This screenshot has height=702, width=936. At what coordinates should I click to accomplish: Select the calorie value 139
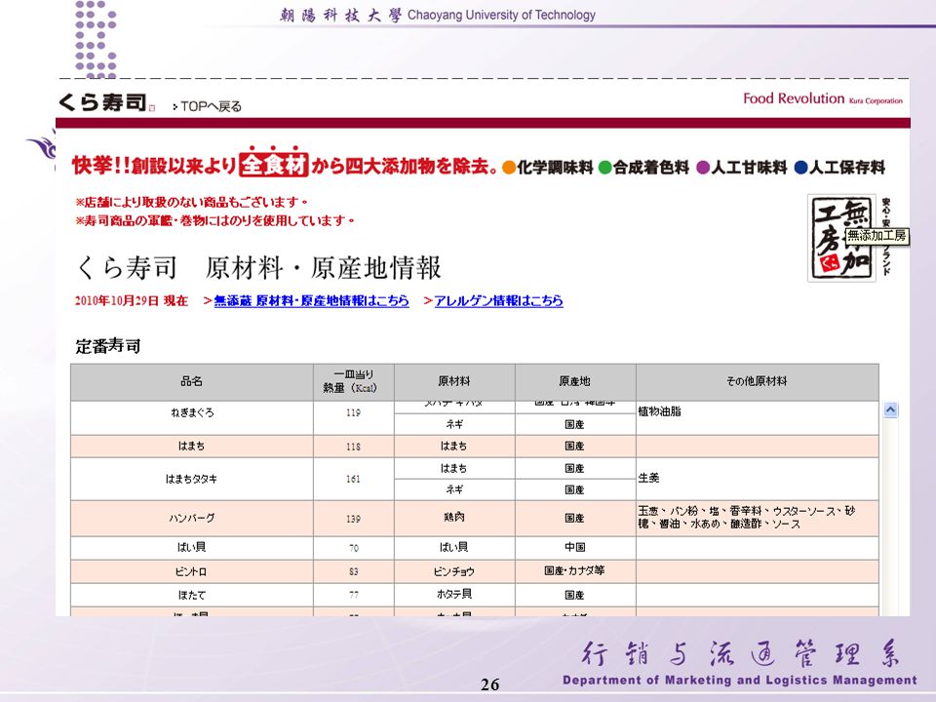coord(353,518)
